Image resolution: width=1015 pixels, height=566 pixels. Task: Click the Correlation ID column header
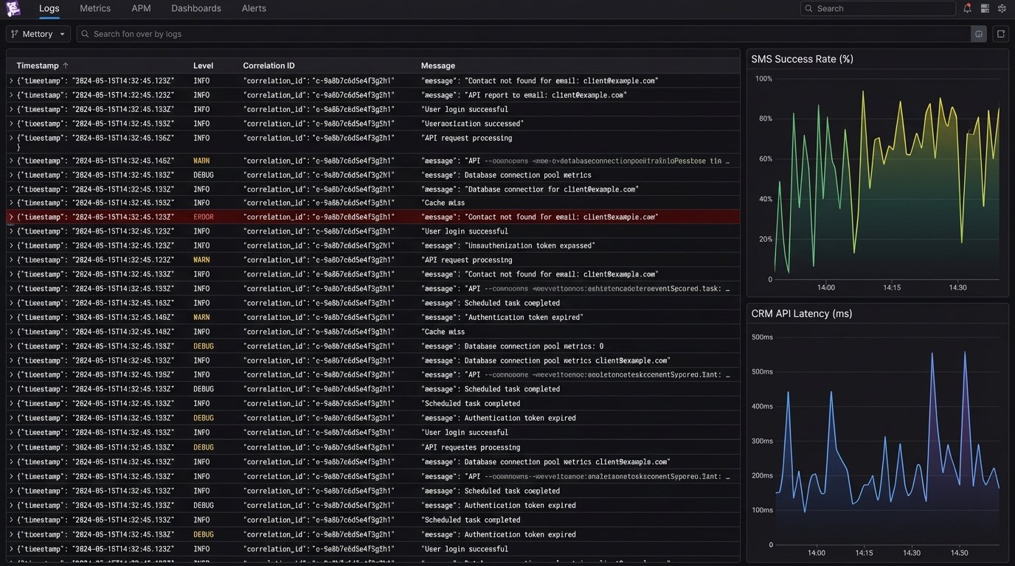(269, 66)
